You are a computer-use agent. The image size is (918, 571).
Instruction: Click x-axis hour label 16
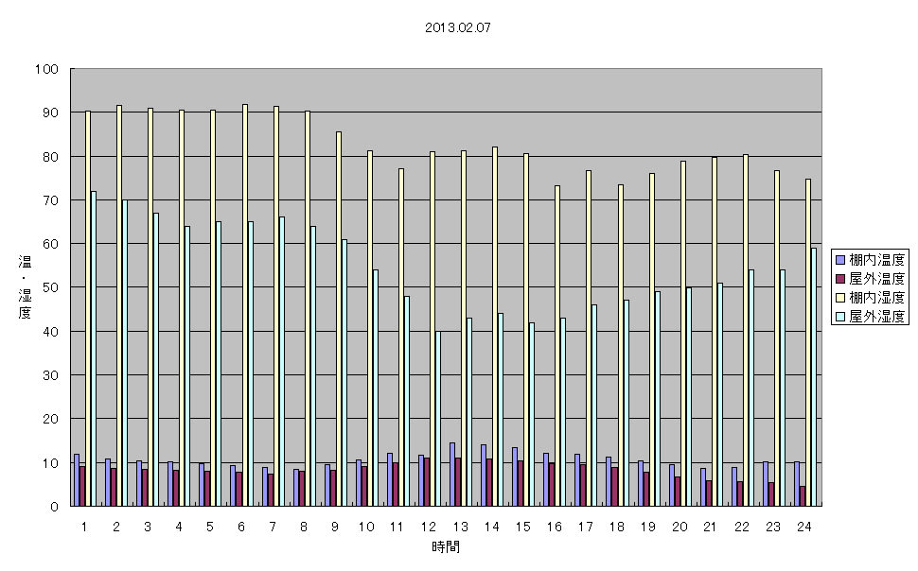point(554,527)
